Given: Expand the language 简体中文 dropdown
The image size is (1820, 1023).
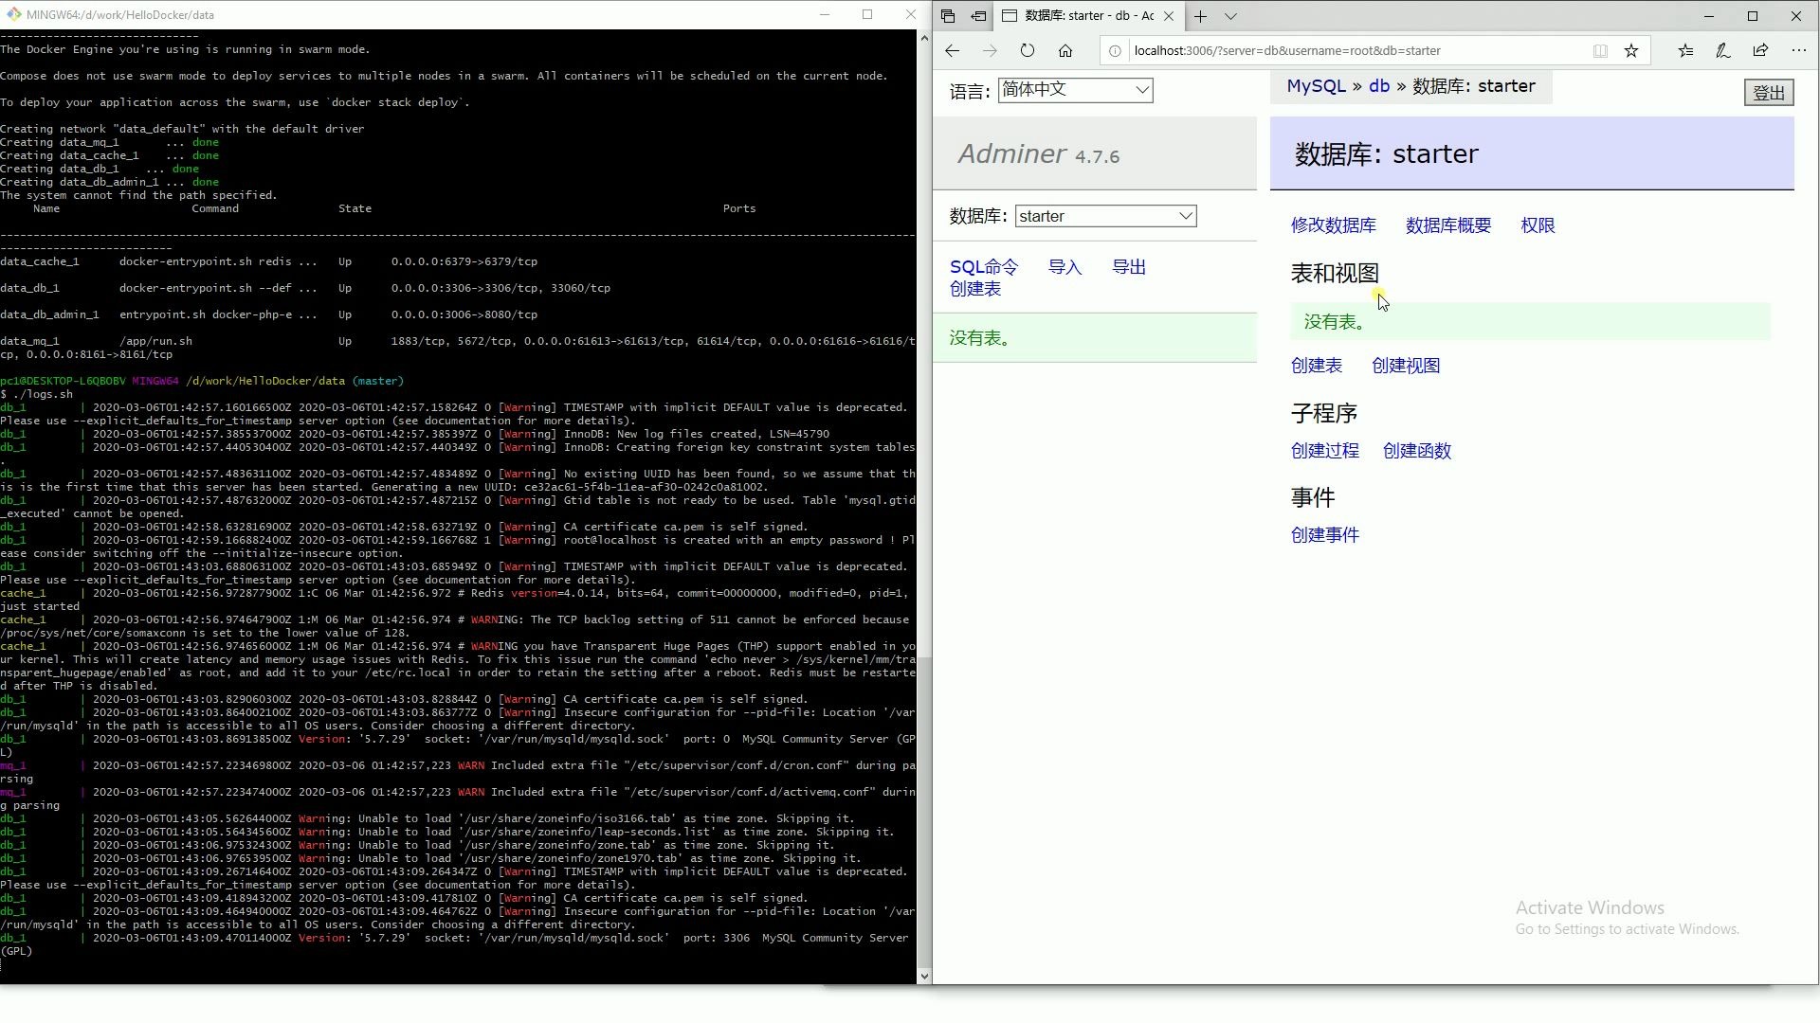Looking at the screenshot, I should 1075,90.
